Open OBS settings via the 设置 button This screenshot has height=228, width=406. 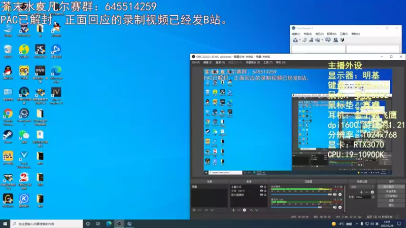coord(391,201)
